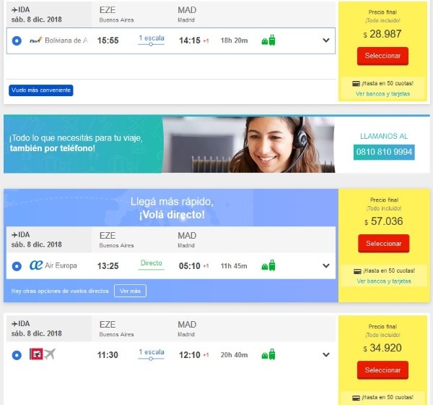Click the Boliviana de Aviación airline logo
The image size is (433, 405).
click(x=35, y=40)
